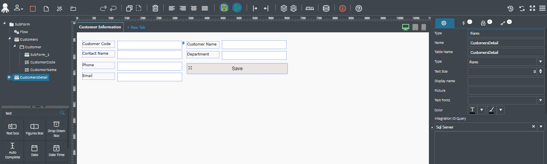
Task: Send layer to back
Action: tap(293, 8)
